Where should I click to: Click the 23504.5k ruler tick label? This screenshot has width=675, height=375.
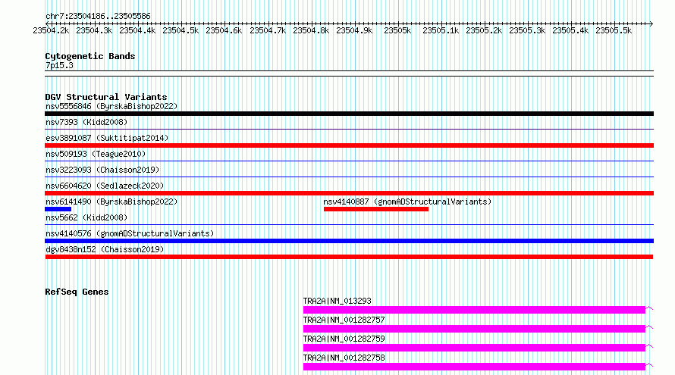(x=181, y=31)
